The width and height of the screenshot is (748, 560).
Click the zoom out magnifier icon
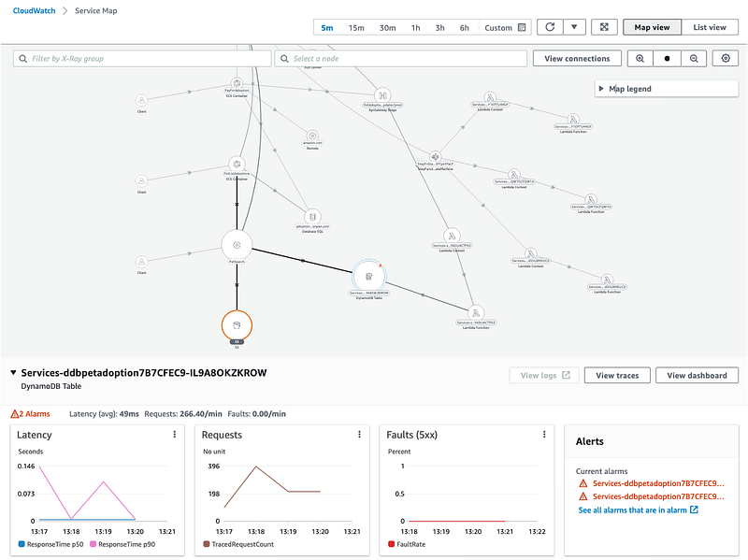pos(694,58)
